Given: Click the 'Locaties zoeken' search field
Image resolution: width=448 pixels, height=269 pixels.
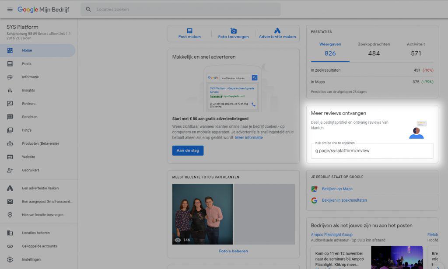Looking at the screenshot, I should [180, 10].
